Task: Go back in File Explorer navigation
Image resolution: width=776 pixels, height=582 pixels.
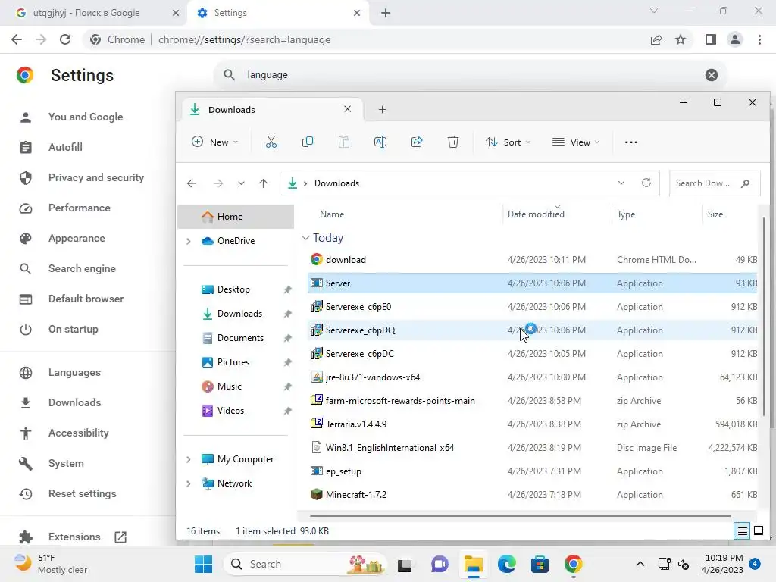Action: [192, 183]
